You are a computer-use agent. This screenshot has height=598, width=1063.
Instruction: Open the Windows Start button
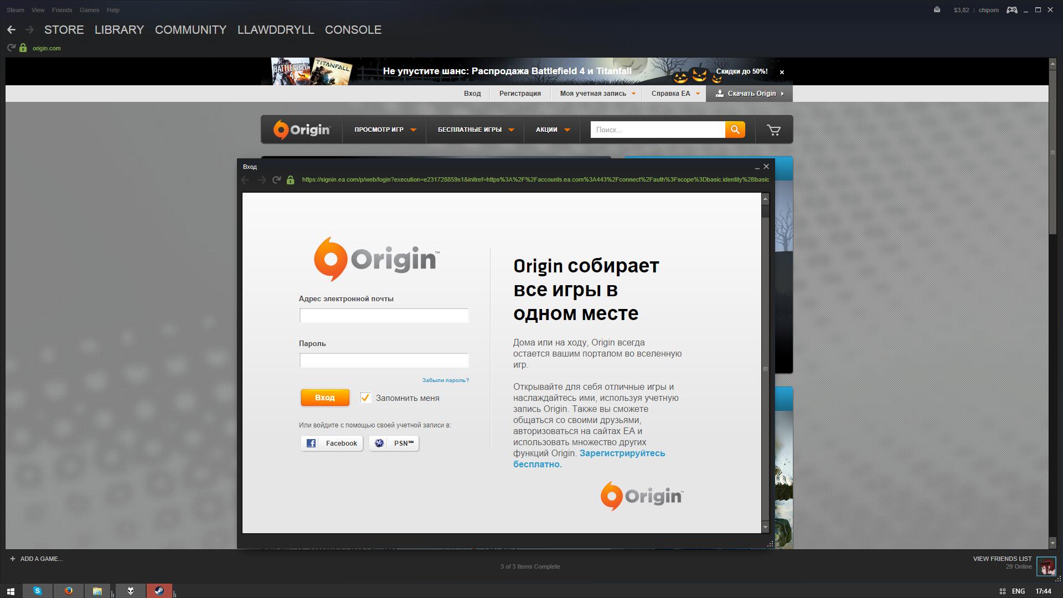[x=11, y=591]
